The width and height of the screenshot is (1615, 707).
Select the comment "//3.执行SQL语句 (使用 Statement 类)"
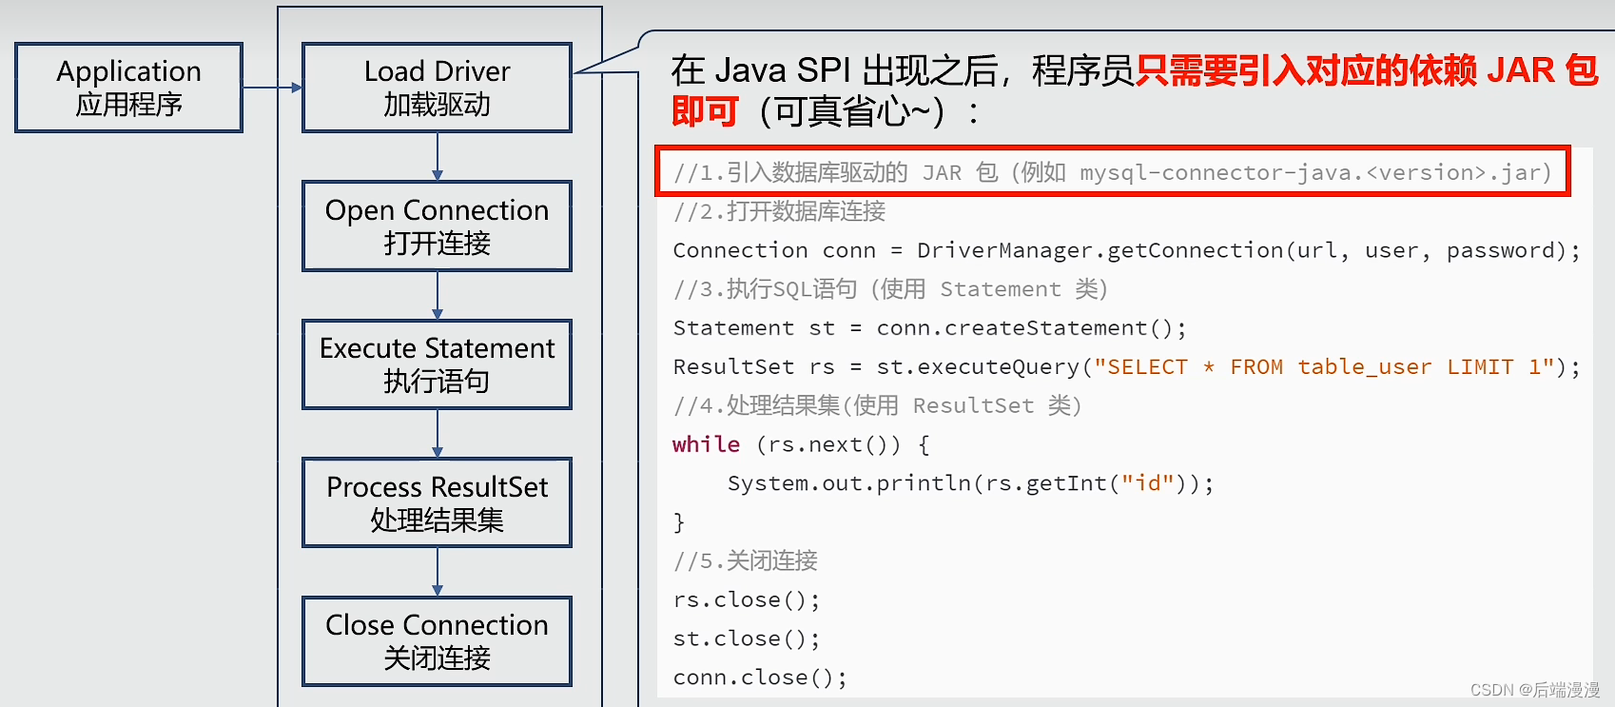[x=890, y=289]
